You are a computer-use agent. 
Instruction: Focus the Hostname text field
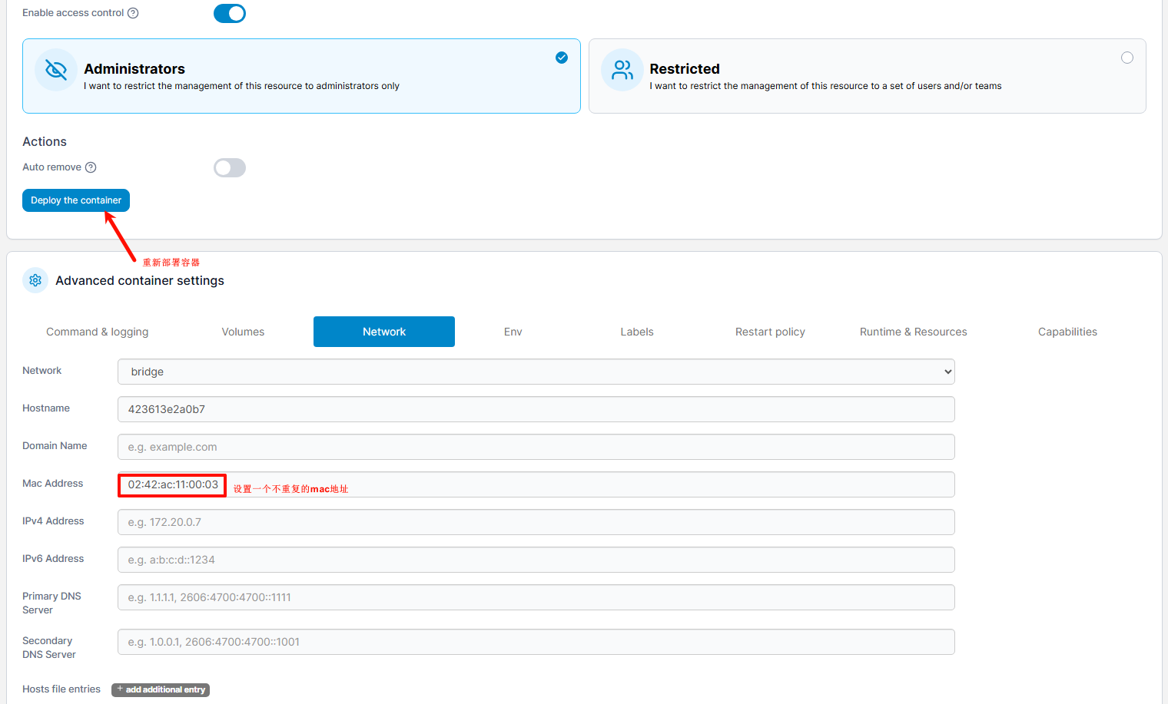click(536, 409)
